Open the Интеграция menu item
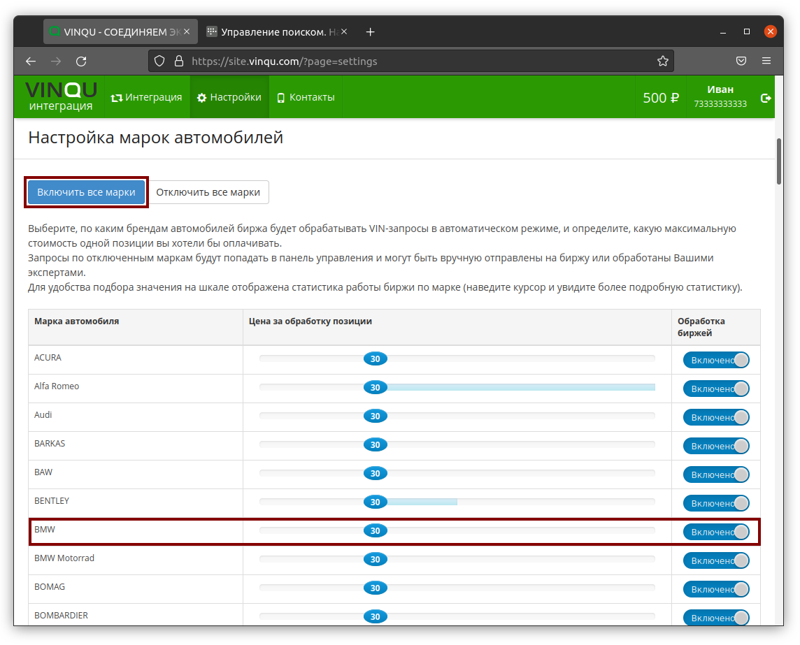Image resolution: width=800 pixels, height=645 pixels. click(147, 97)
